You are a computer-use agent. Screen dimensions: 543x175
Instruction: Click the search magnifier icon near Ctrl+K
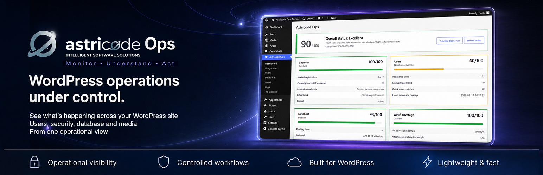click(304, 18)
